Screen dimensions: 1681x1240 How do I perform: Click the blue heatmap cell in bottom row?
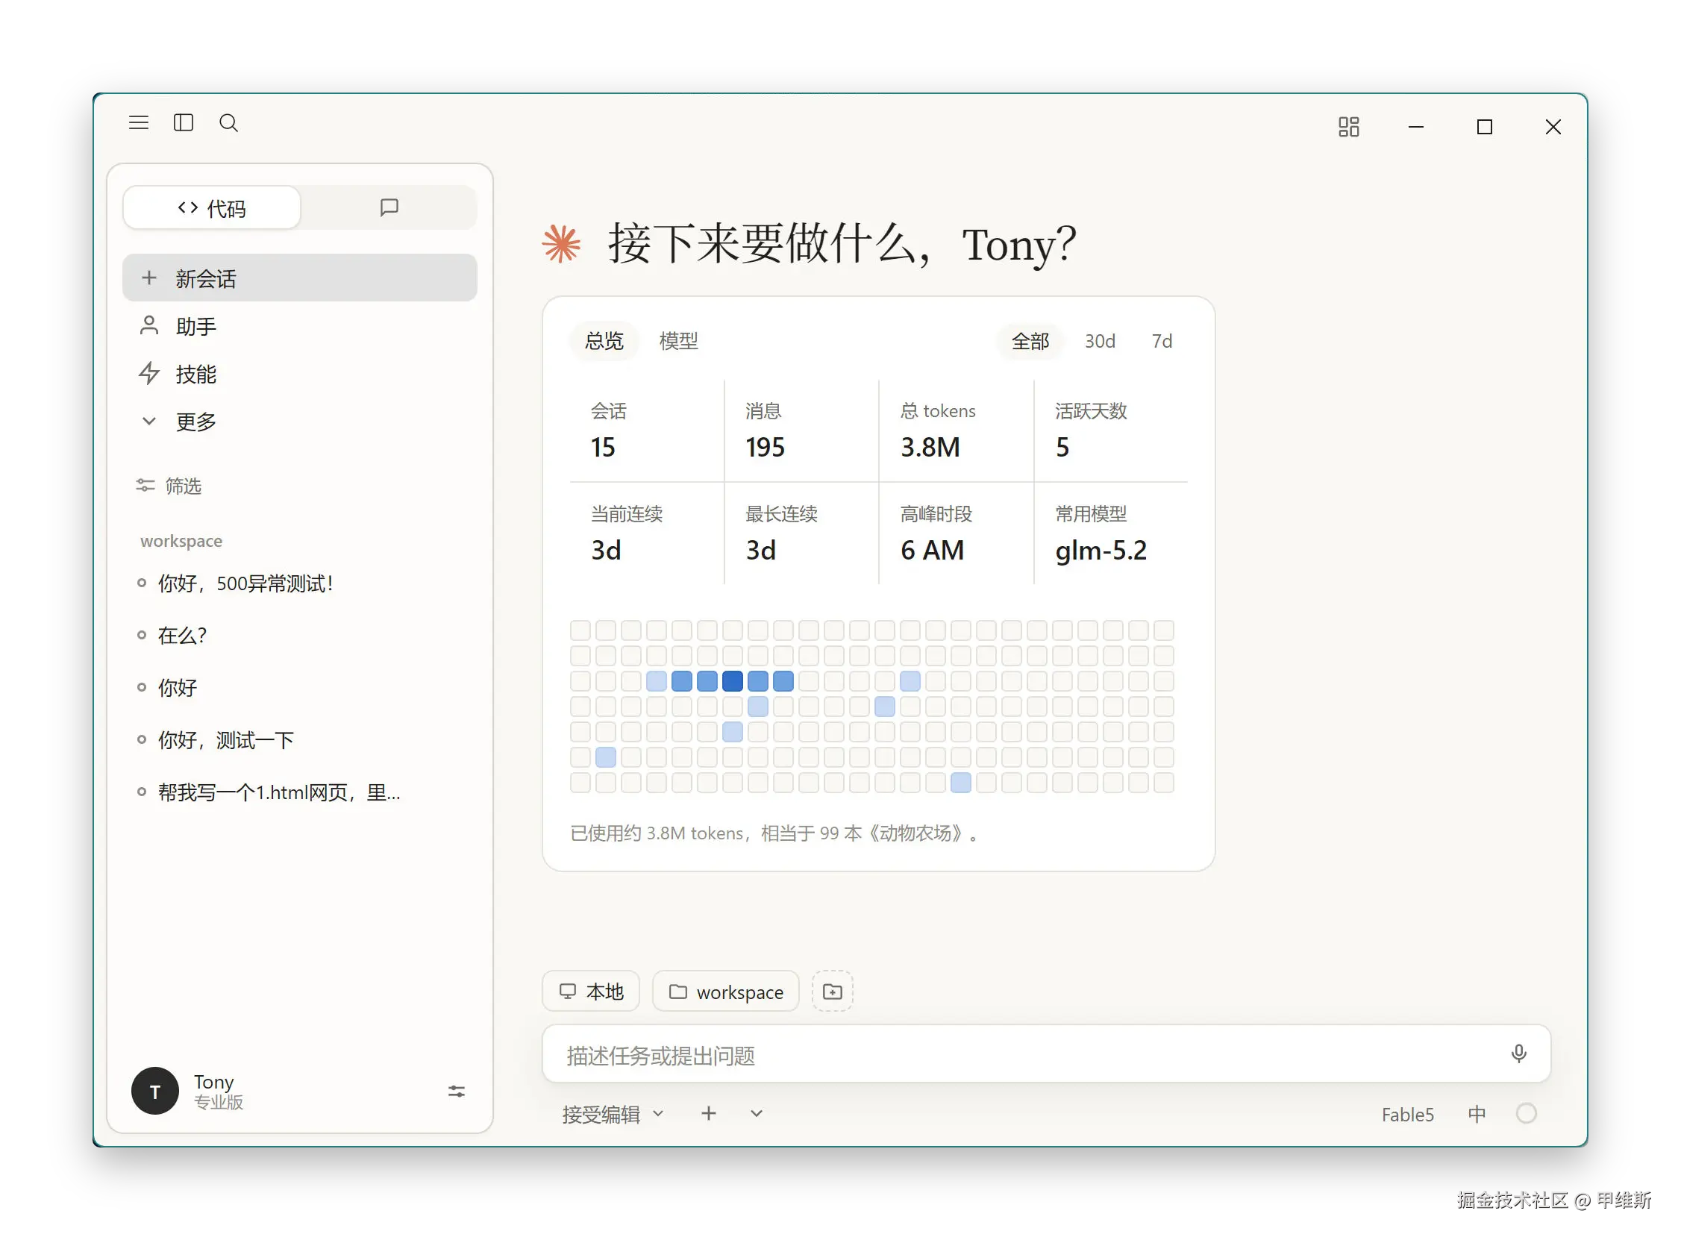pyautogui.click(x=960, y=783)
